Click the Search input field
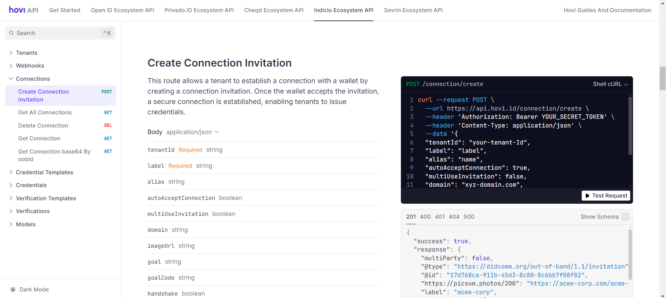Viewport: 666px width, 298px height. (x=57, y=33)
